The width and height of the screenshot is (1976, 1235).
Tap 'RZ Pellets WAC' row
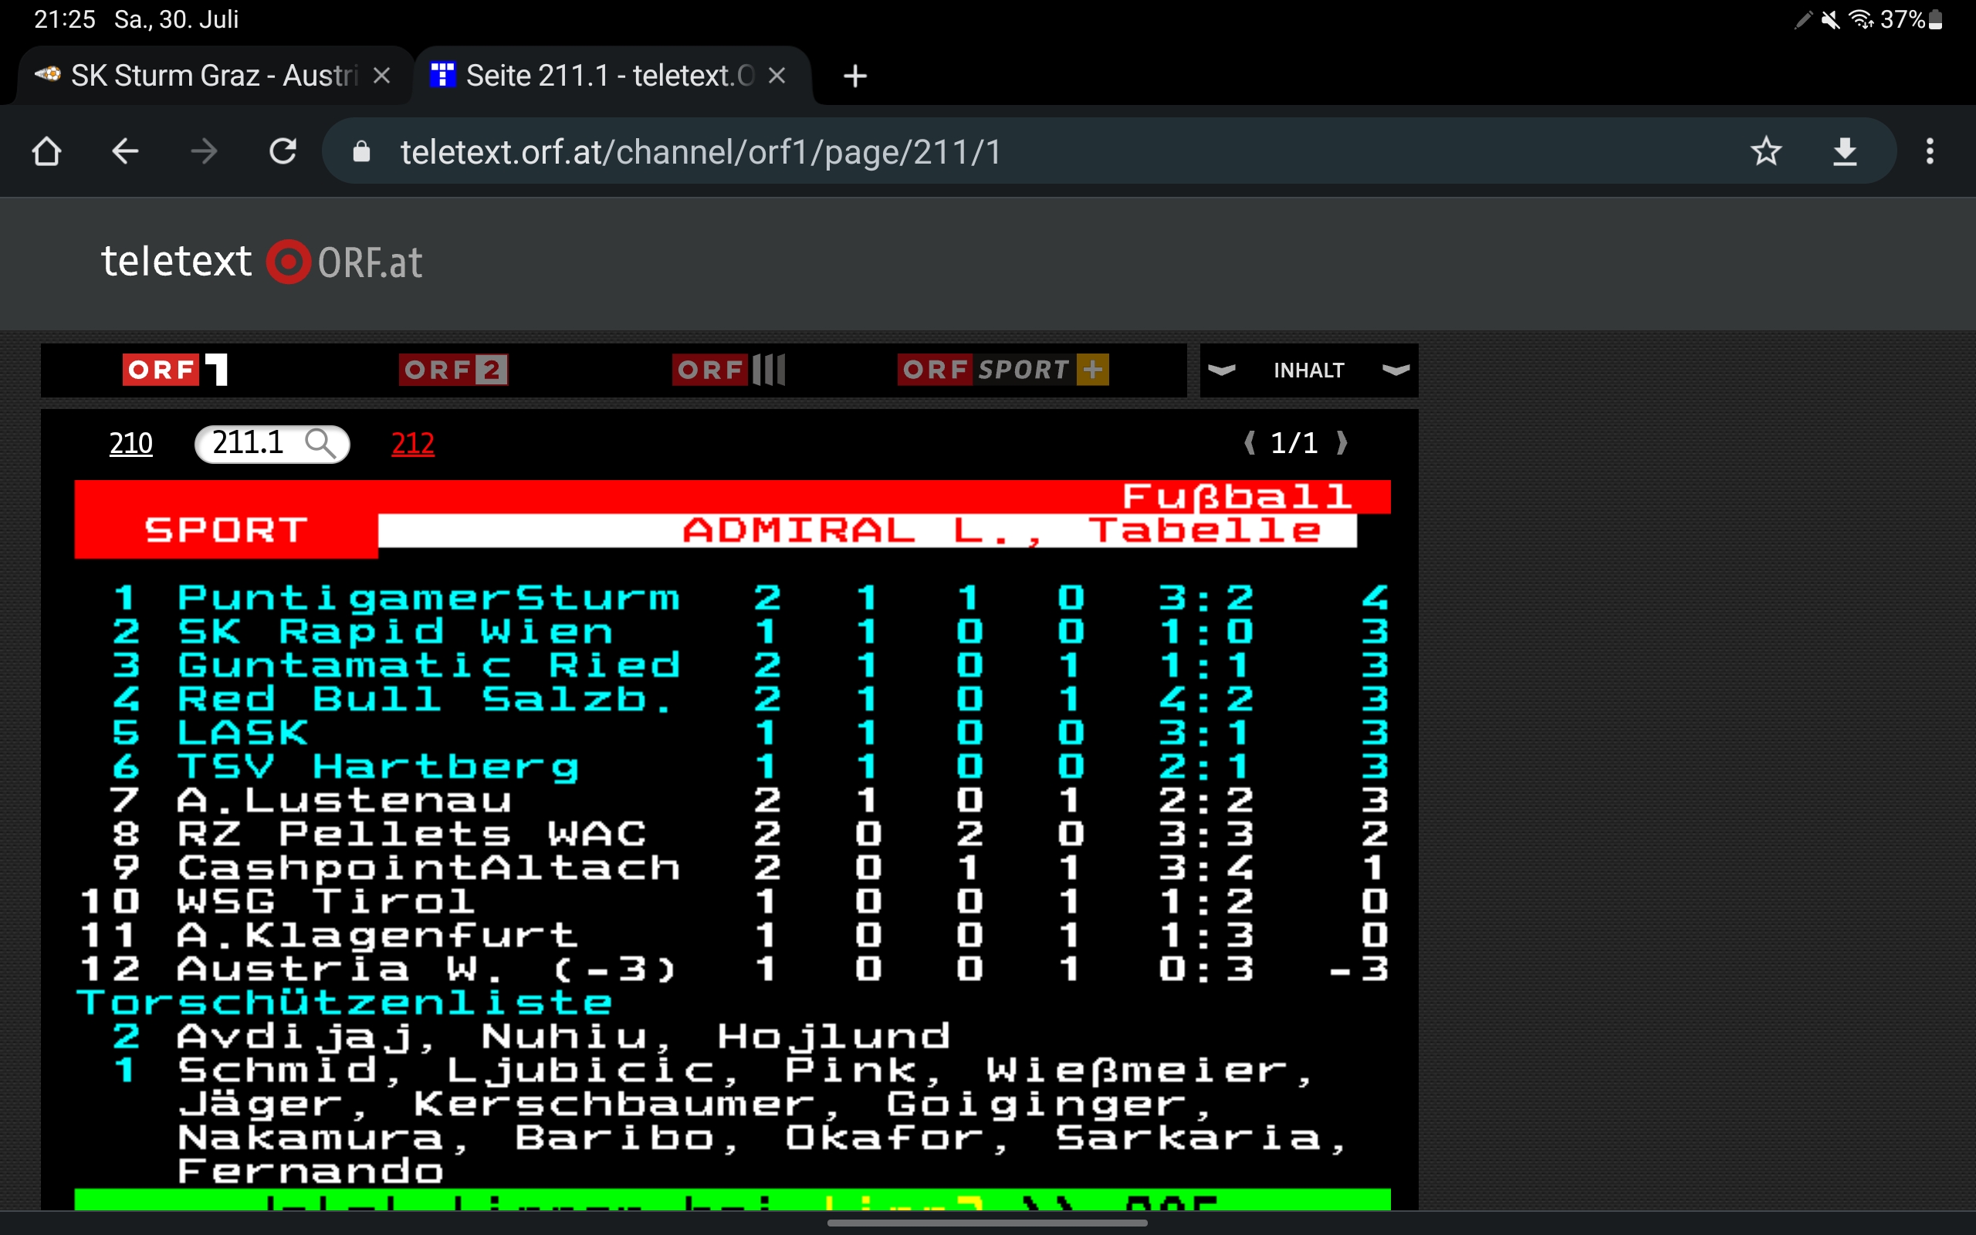click(x=733, y=834)
